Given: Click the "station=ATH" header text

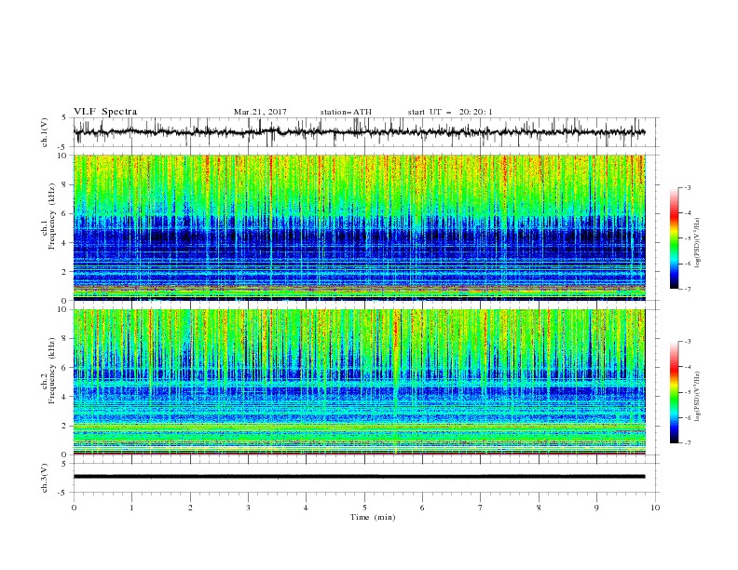Looking at the screenshot, I should click(x=346, y=112).
